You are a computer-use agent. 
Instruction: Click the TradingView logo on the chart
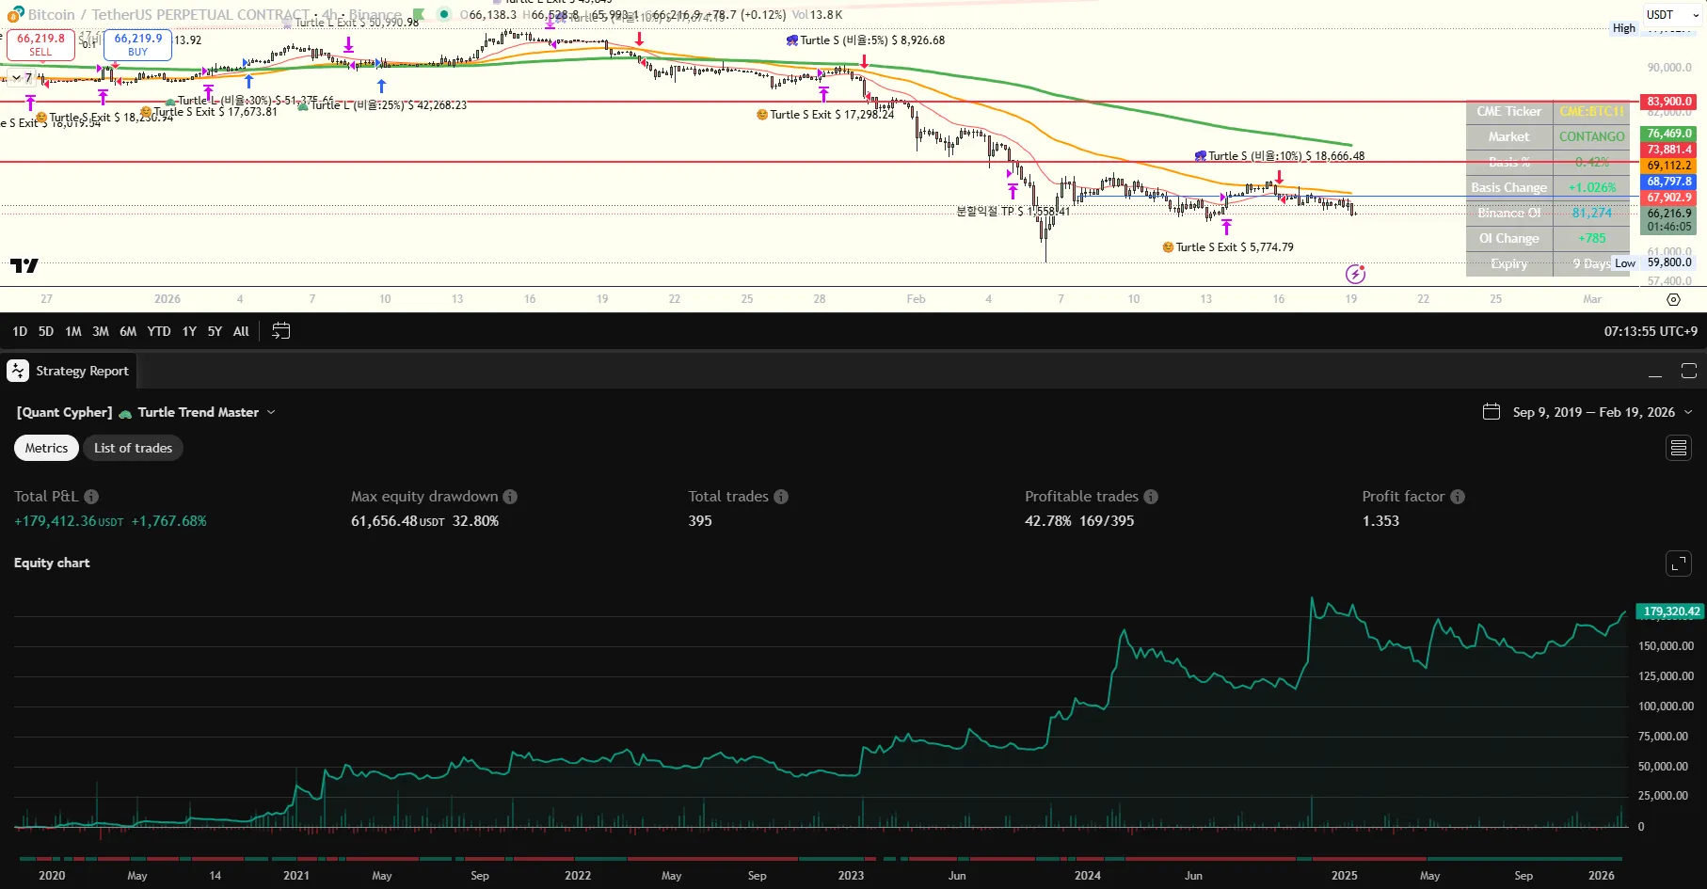pos(24,266)
